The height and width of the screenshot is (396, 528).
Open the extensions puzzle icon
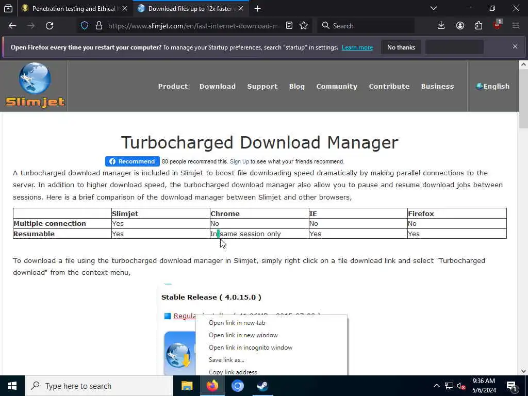pos(478,26)
